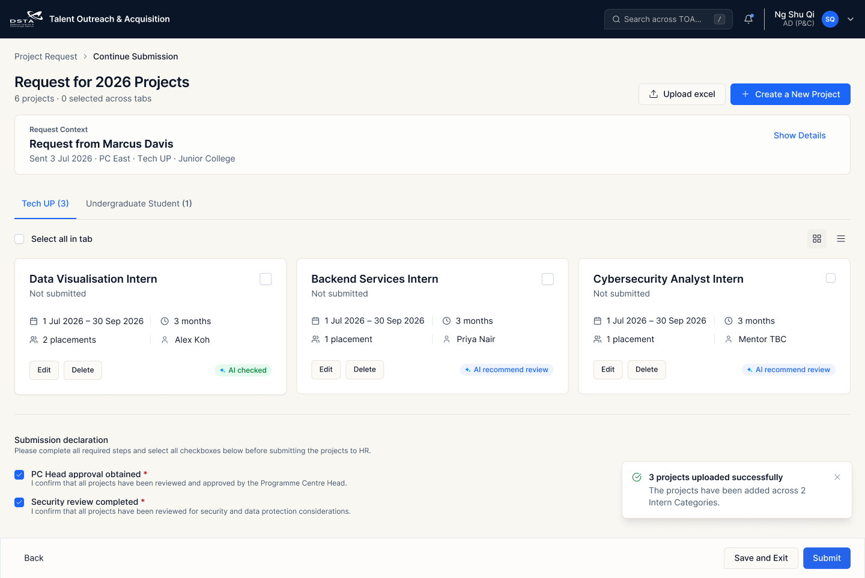Click mentor person icon beside Alex Koh
This screenshot has height=578, width=865.
click(165, 340)
